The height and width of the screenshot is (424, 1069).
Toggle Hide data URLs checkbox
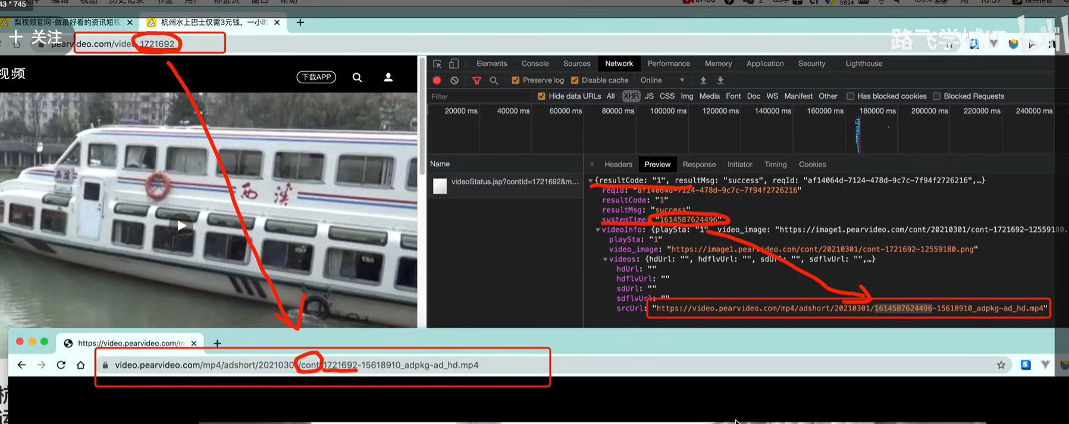click(541, 96)
